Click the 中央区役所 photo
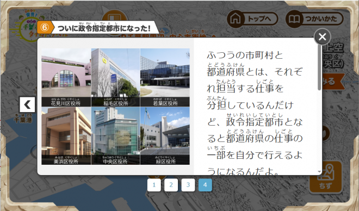Viewport: 359px width, 211px height. point(116,136)
